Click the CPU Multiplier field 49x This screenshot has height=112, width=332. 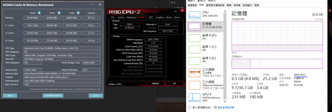pos(33,63)
